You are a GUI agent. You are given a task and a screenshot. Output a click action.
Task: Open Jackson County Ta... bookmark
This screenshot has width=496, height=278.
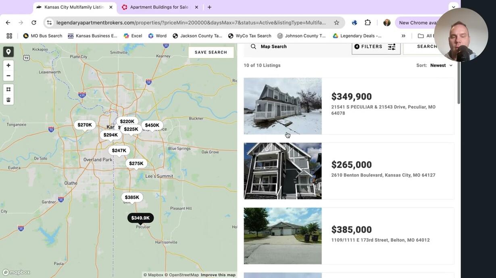tap(197, 36)
